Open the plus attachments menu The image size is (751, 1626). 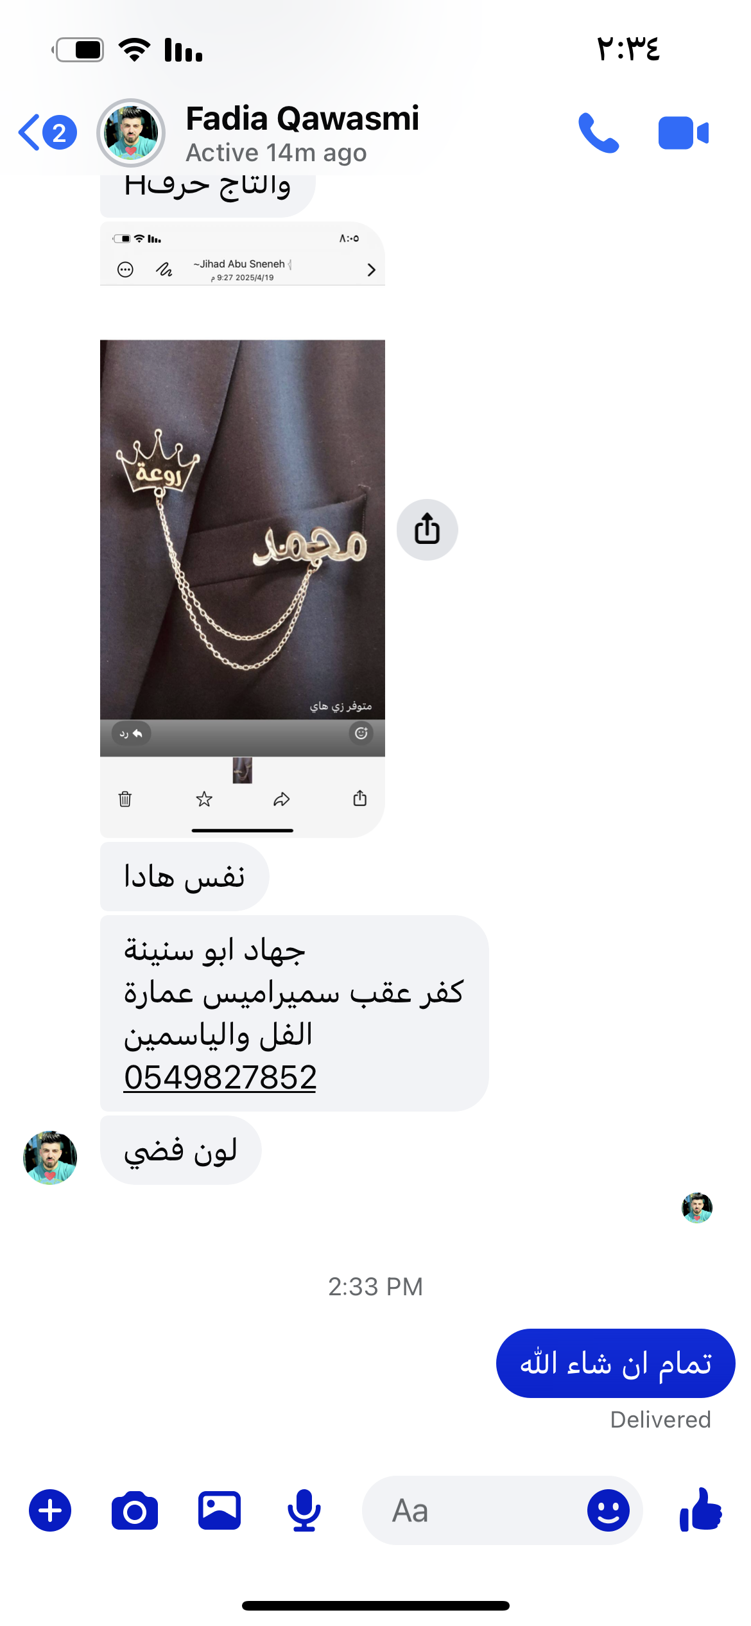50,1510
